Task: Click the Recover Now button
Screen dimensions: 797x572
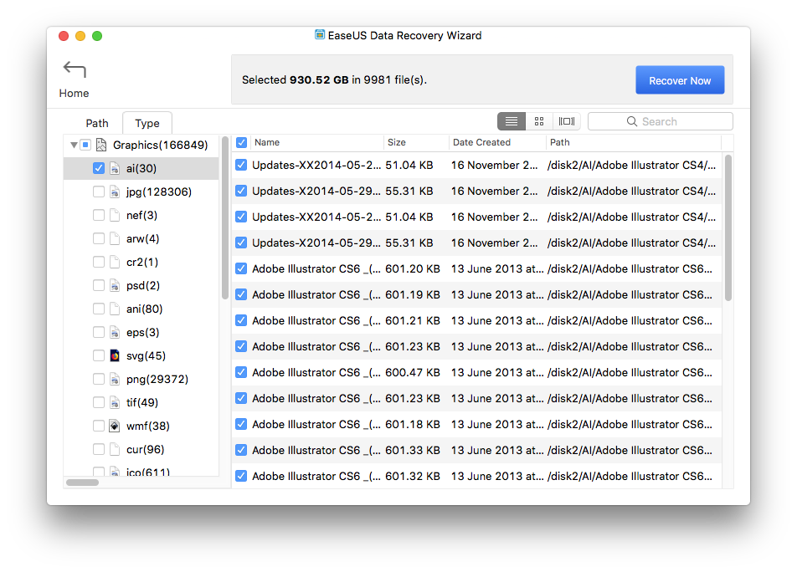Action: (680, 80)
